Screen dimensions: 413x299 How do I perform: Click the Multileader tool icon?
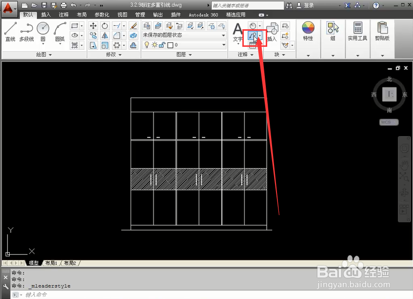pos(253,35)
